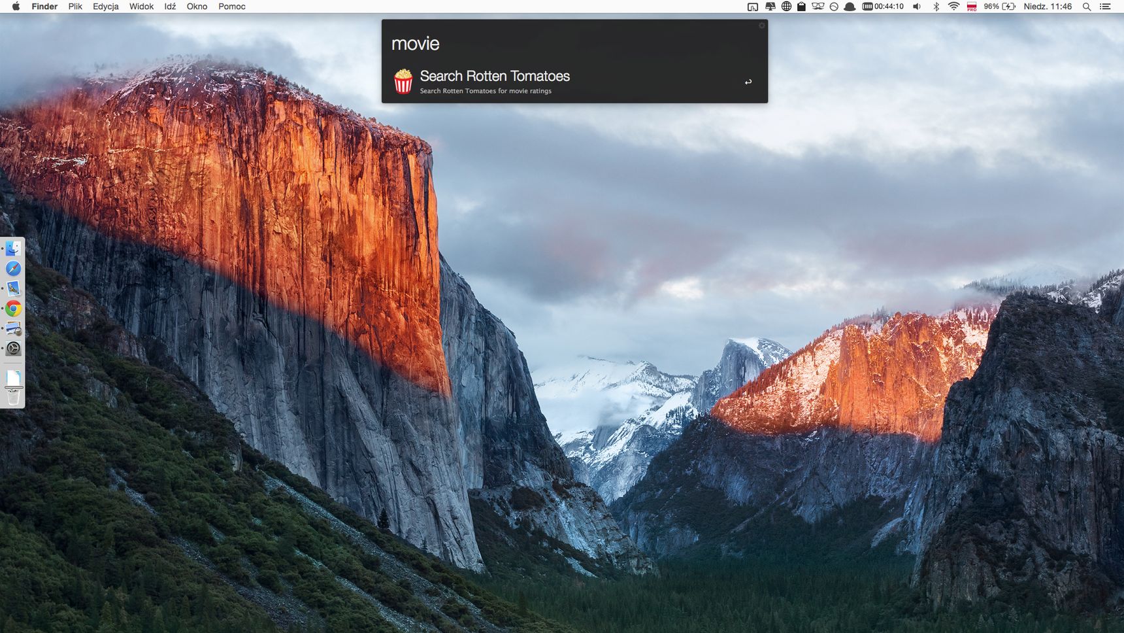This screenshot has width=1124, height=633.
Task: Click subtitle 'Search Rotten Tomatoes for movie ratings'
Action: tap(486, 91)
